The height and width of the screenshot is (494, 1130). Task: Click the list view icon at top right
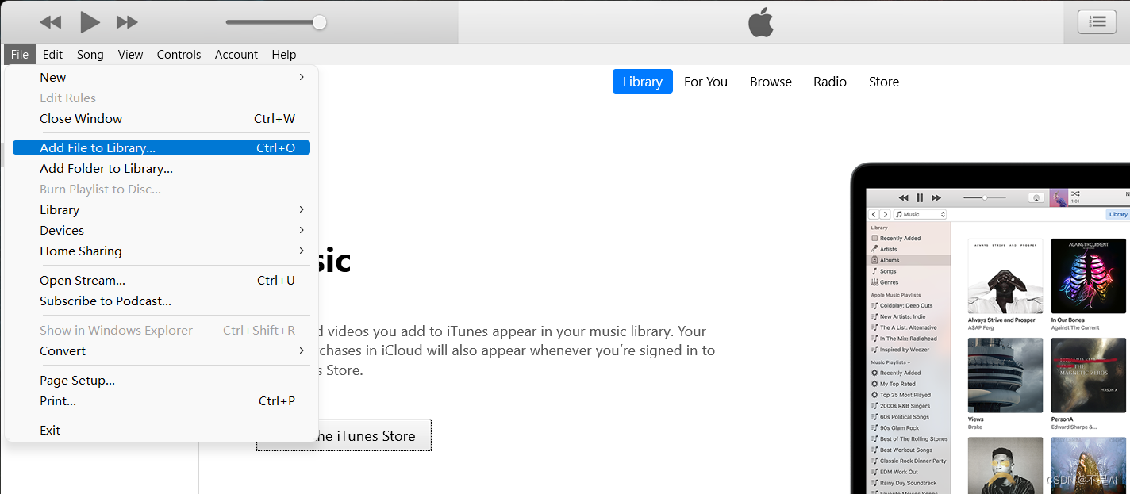[x=1097, y=21]
